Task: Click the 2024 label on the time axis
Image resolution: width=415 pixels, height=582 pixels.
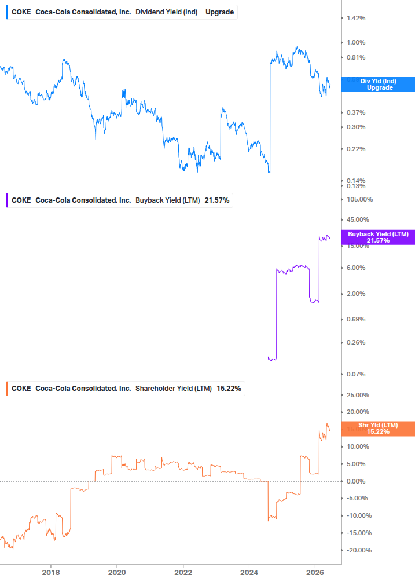Action: [x=249, y=572]
